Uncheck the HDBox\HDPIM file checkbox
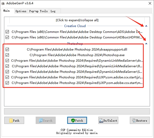154x138 pixels. pos(7,37)
